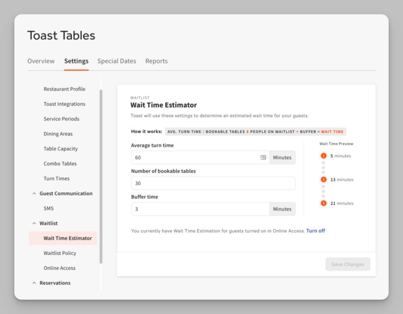Turn off Wait Time Estimation link
This screenshot has width=403, height=314.
(x=315, y=231)
